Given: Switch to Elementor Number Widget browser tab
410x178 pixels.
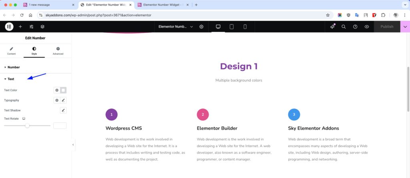Looking at the screenshot, I should [163, 5].
